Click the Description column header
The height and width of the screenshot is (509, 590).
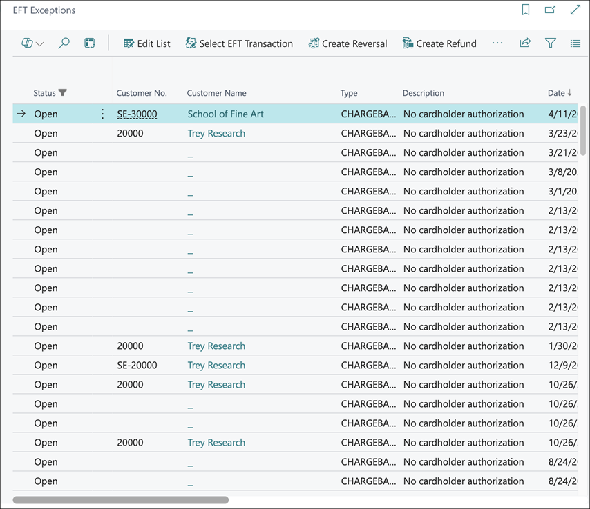coord(424,93)
